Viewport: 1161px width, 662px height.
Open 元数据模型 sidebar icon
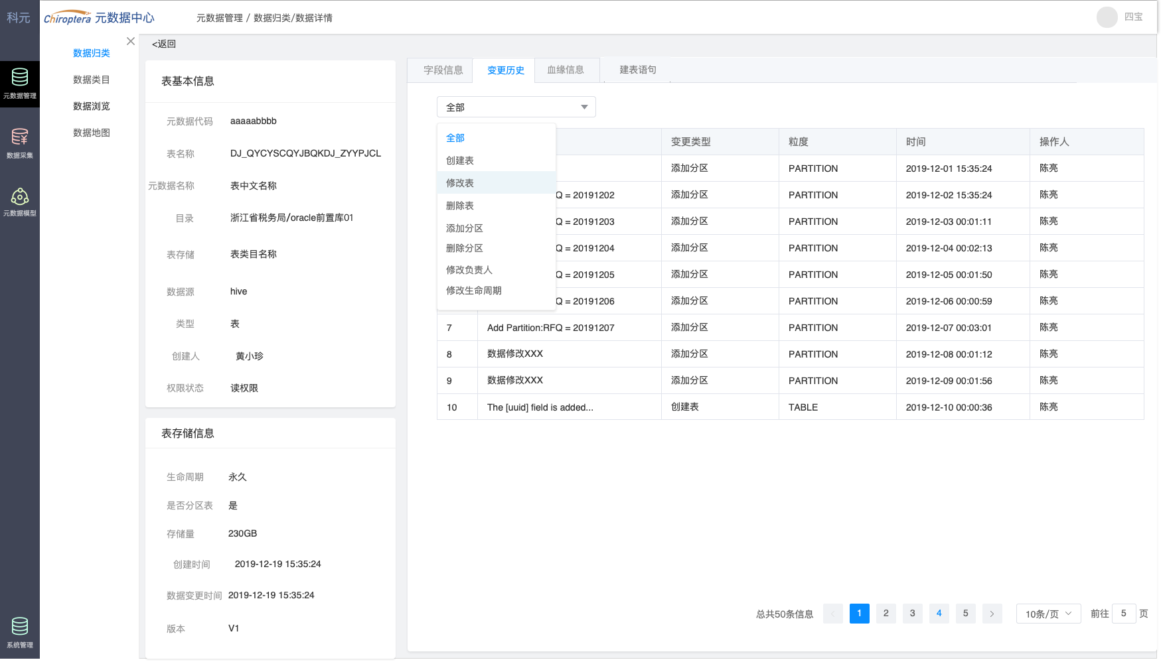(20, 202)
